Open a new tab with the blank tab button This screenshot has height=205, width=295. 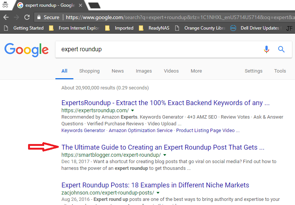(94, 6)
